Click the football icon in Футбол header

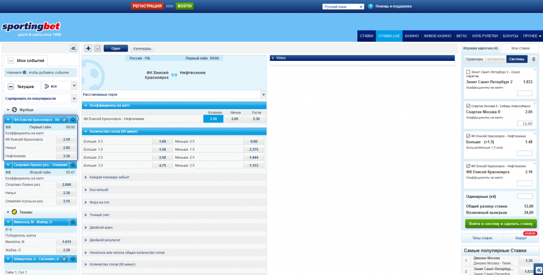(14, 110)
